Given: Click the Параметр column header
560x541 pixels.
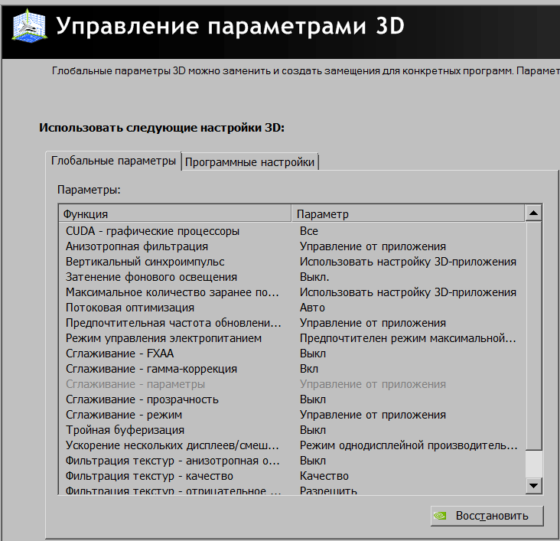Looking at the screenshot, I should click(x=407, y=214).
